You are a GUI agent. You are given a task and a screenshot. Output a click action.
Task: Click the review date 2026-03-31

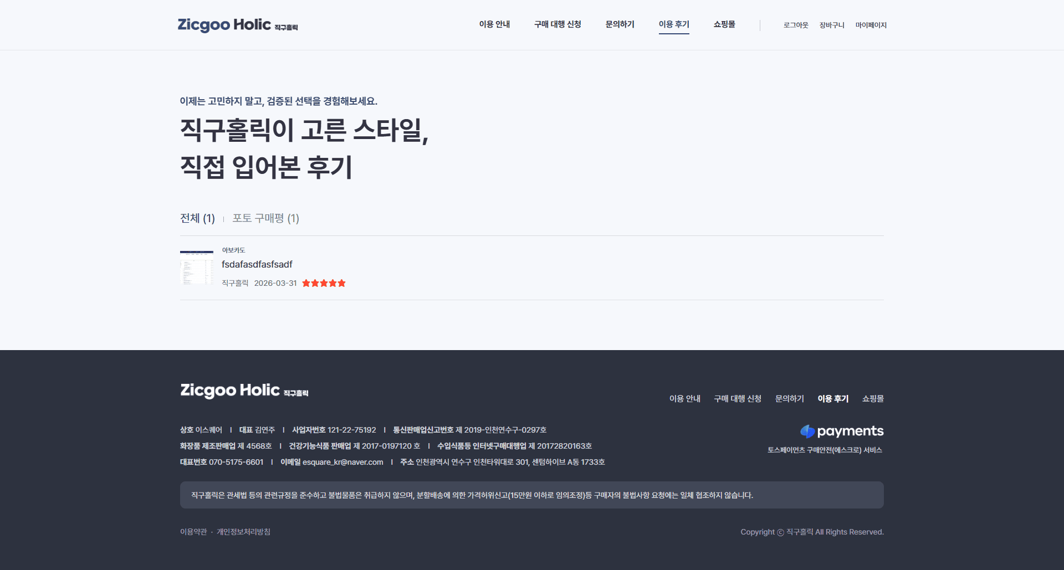point(275,283)
